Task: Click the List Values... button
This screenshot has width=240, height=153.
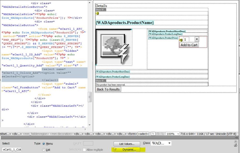Action: coord(127,144)
